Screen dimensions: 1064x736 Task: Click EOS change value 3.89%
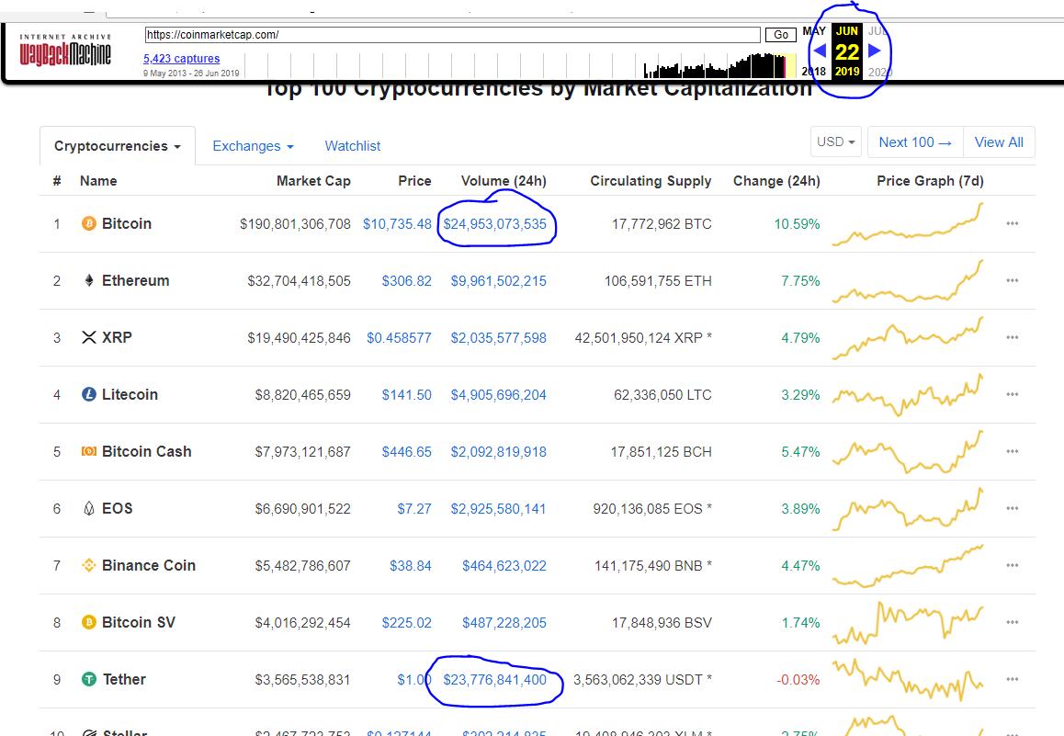click(800, 509)
